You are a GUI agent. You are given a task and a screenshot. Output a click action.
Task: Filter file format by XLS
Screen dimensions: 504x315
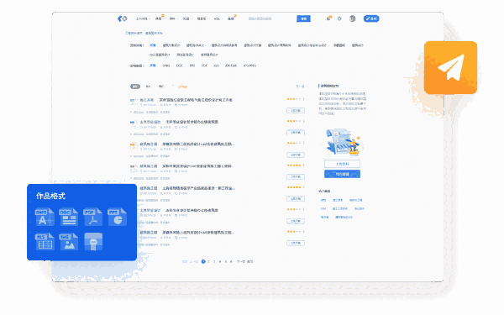tap(216, 66)
